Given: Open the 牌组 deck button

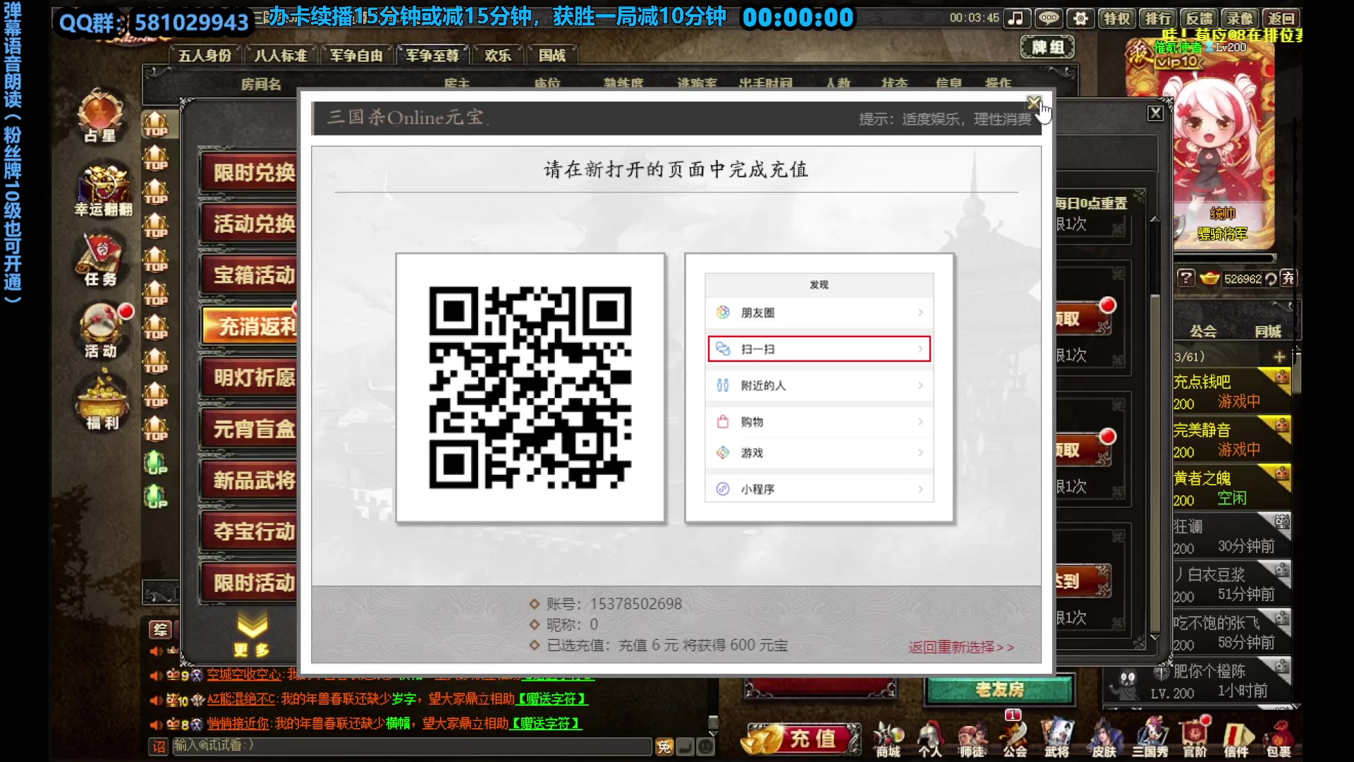Looking at the screenshot, I should pyautogui.click(x=1047, y=47).
